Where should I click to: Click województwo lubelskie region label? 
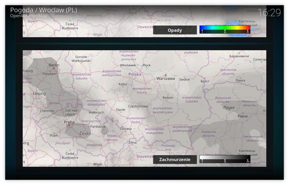192,99
